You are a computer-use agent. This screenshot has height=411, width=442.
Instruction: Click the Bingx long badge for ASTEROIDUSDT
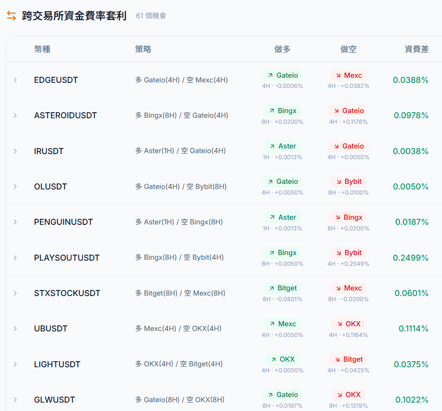click(x=282, y=111)
